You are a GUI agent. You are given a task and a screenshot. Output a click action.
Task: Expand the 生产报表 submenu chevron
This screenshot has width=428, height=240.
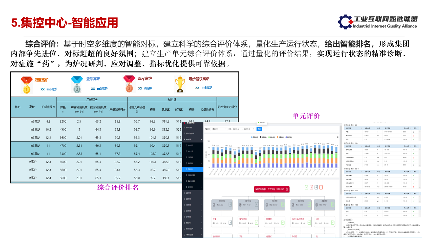(x=201, y=187)
